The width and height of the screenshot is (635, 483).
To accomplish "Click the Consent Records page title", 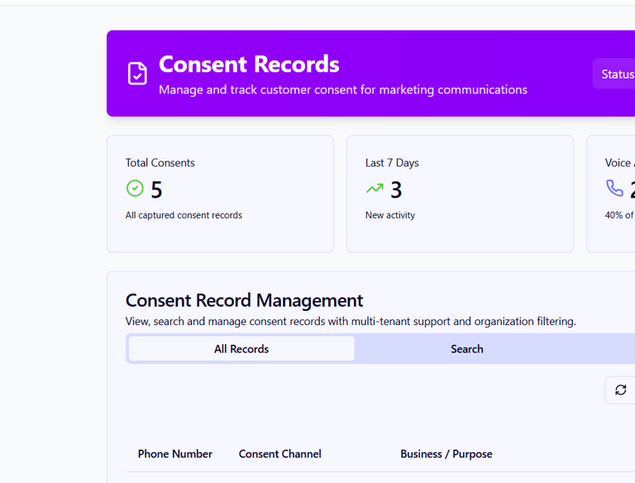I will pos(249,64).
